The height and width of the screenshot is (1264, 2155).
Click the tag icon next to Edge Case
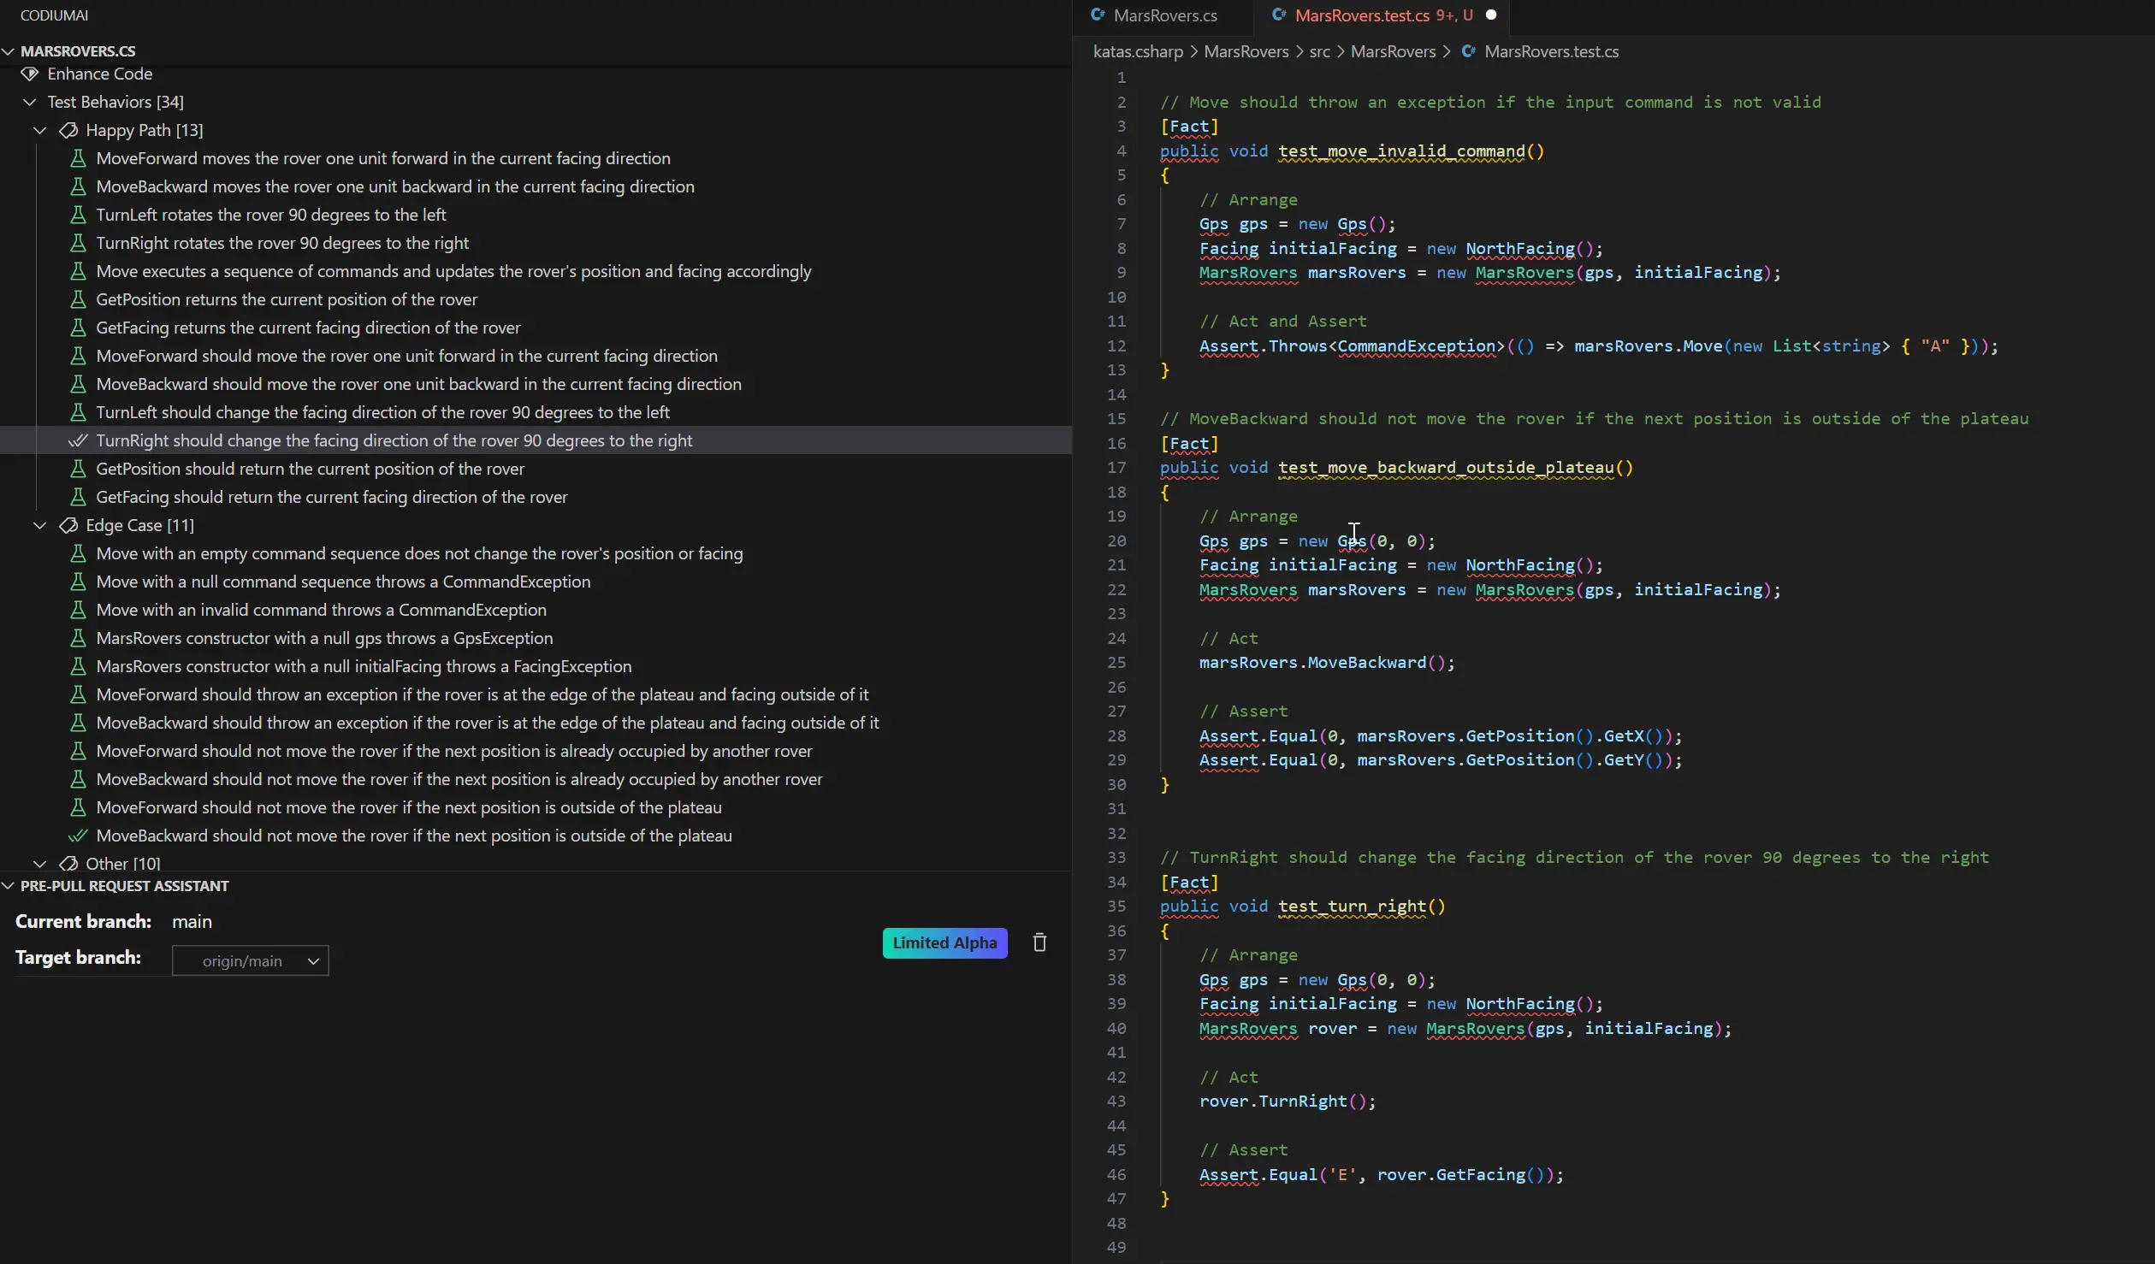tap(68, 525)
